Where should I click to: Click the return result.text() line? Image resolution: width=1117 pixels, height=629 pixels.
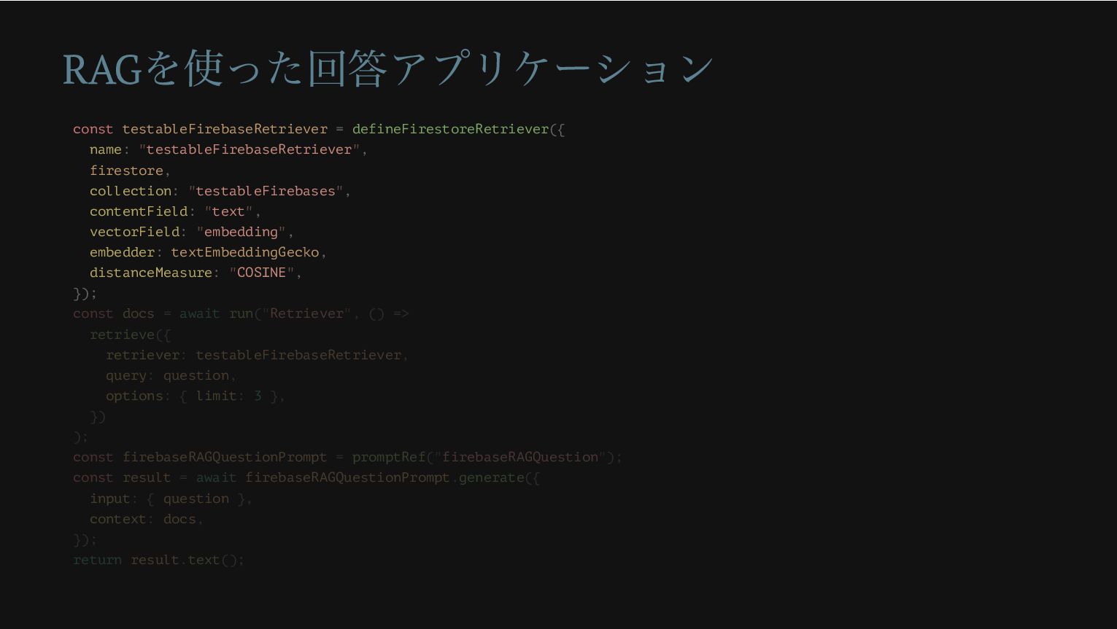[158, 560]
